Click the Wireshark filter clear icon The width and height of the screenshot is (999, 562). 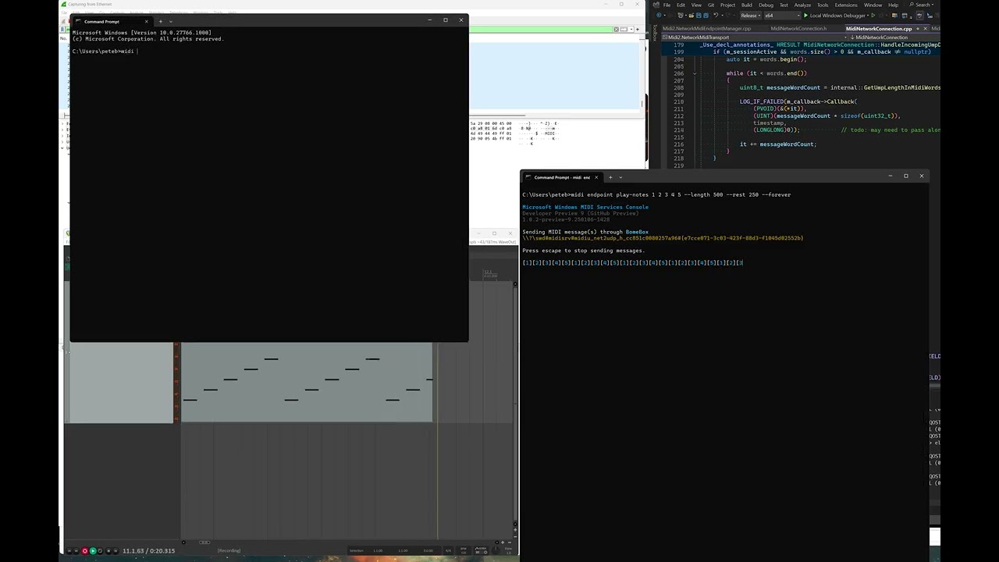point(616,30)
